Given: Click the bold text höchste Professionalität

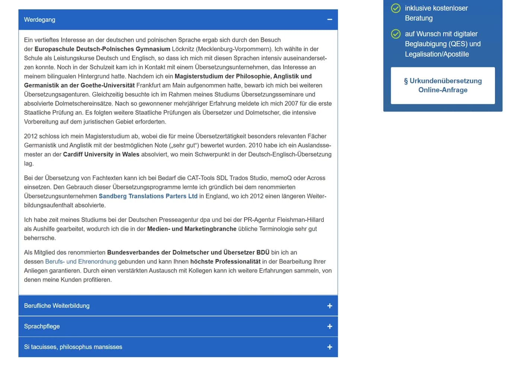Looking at the screenshot, I should pyautogui.click(x=226, y=262).
